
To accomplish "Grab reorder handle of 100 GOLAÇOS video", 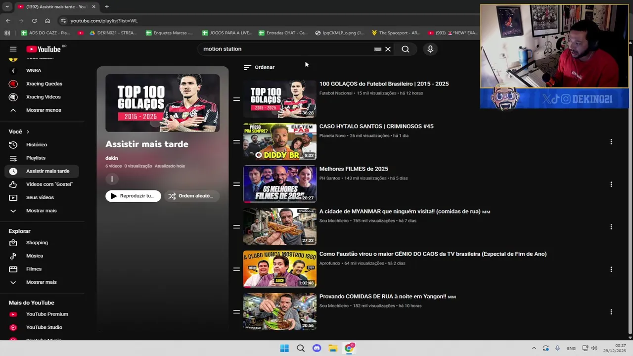I will (x=236, y=99).
